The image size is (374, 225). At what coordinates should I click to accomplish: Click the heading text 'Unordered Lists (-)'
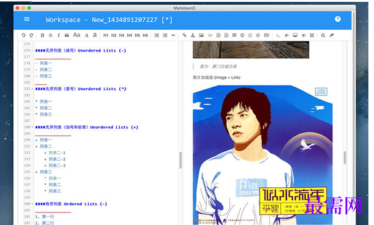(x=102, y=50)
